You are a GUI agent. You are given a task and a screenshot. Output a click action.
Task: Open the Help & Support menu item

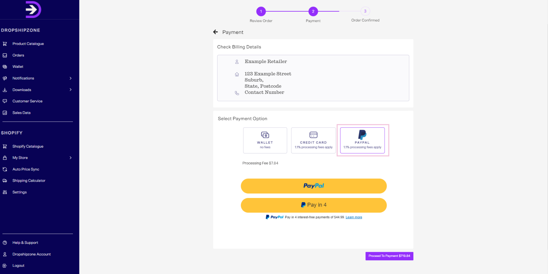point(25,242)
